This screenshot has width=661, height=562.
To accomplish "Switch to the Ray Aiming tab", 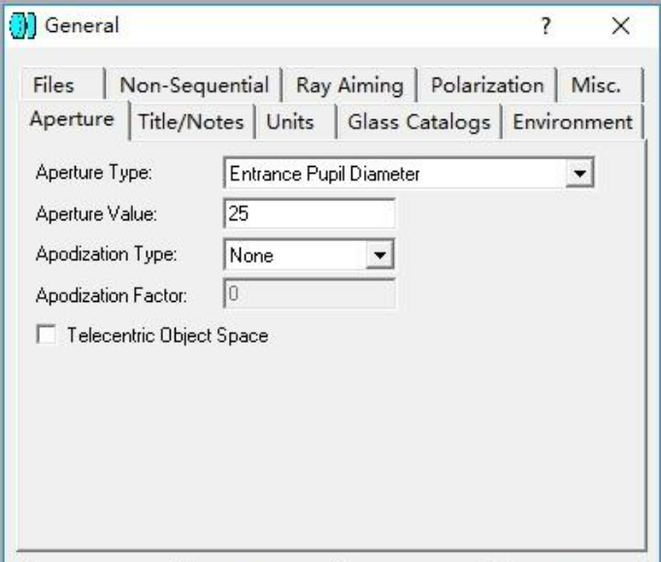I will click(x=349, y=85).
